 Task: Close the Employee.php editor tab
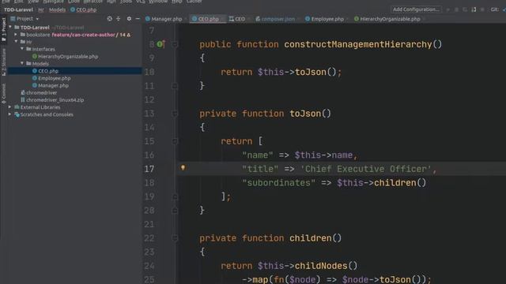pos(347,19)
